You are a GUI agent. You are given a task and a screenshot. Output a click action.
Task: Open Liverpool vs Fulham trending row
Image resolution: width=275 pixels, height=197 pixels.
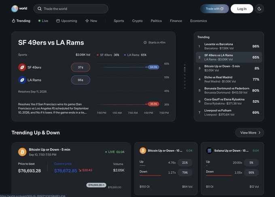tap(229, 112)
